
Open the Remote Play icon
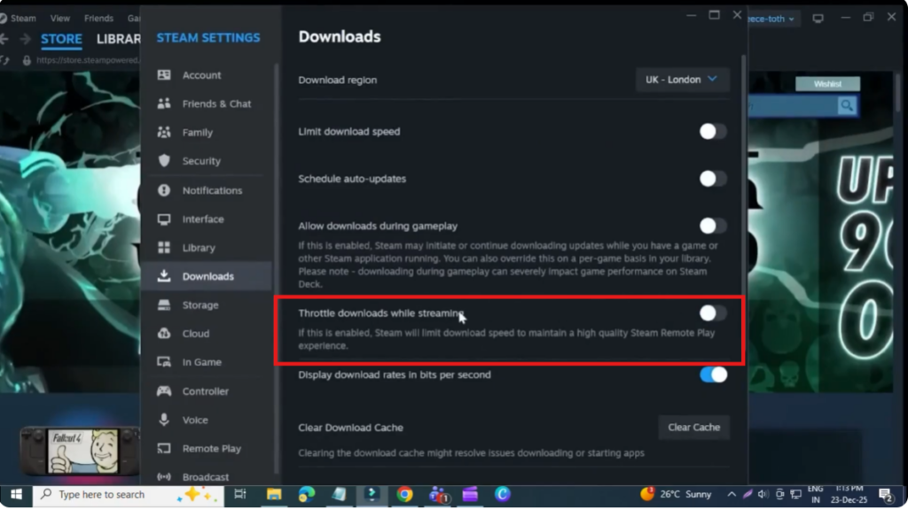(x=164, y=448)
